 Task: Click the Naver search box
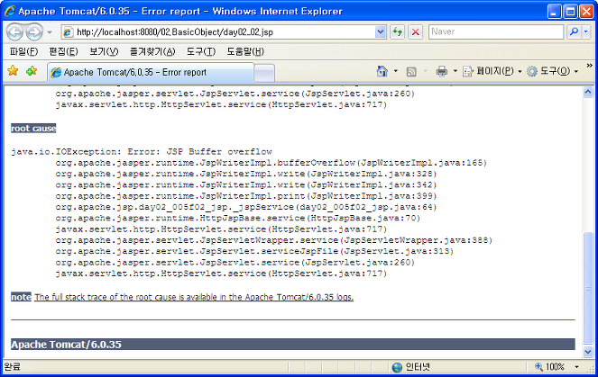496,32
